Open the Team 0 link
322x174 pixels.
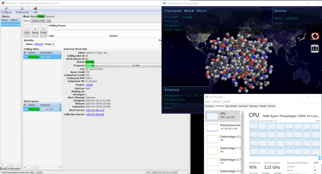coord(53,44)
